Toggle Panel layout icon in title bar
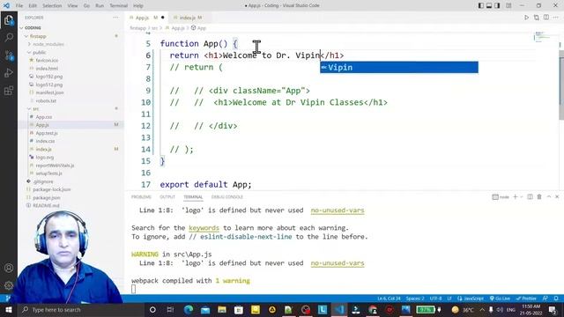 click(x=489, y=5)
